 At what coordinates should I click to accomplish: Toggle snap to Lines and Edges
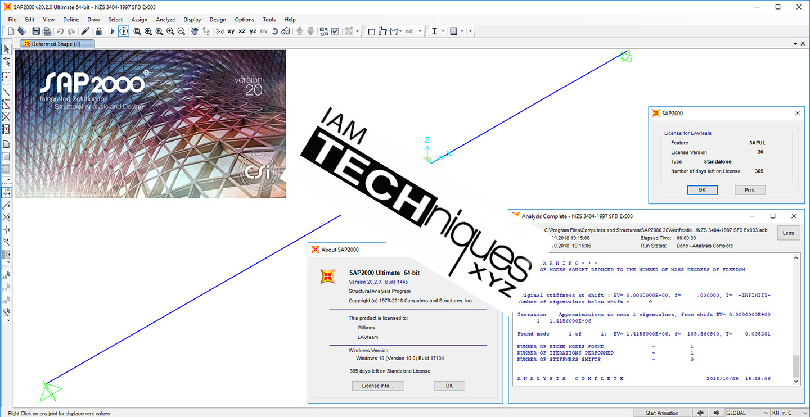click(6, 242)
